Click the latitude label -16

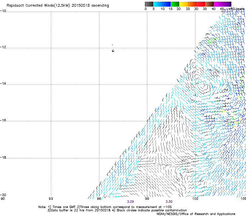pos(3,120)
